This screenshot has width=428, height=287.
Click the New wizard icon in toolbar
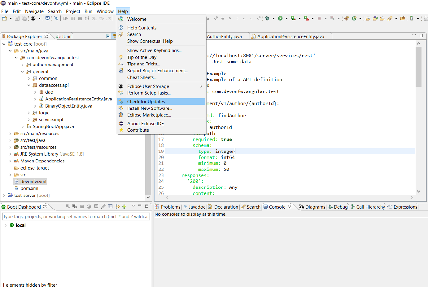(x=4, y=18)
